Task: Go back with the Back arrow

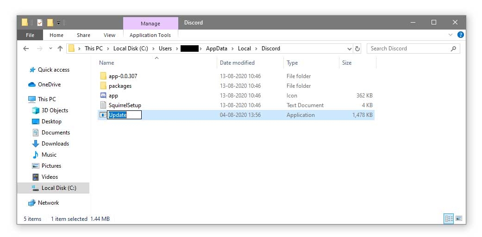Action: [x=26, y=49]
